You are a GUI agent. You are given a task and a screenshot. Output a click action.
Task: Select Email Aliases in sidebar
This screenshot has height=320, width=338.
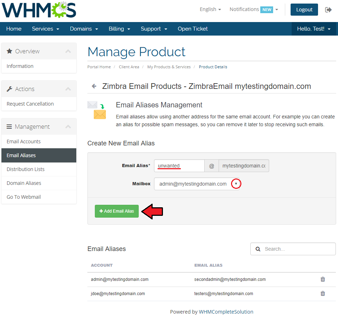point(39,155)
